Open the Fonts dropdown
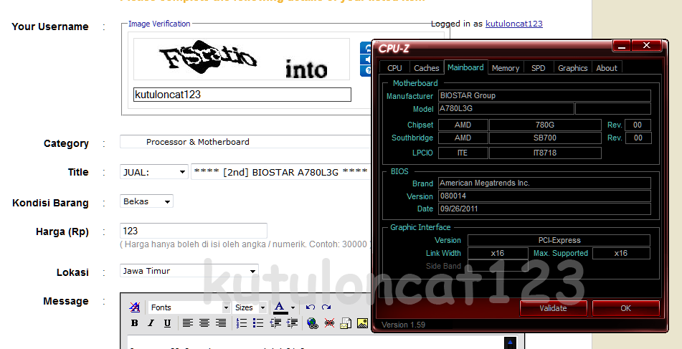The width and height of the screenshot is (682, 349). click(x=189, y=307)
